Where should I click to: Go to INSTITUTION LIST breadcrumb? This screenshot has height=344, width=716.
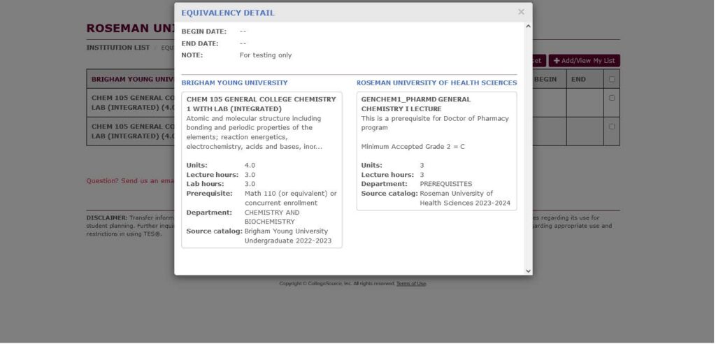point(117,48)
